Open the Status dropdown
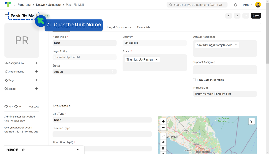The image size is (269, 154). pyautogui.click(x=84, y=72)
